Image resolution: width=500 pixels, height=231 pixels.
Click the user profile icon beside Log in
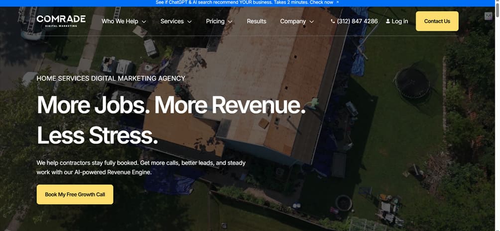coord(388,21)
